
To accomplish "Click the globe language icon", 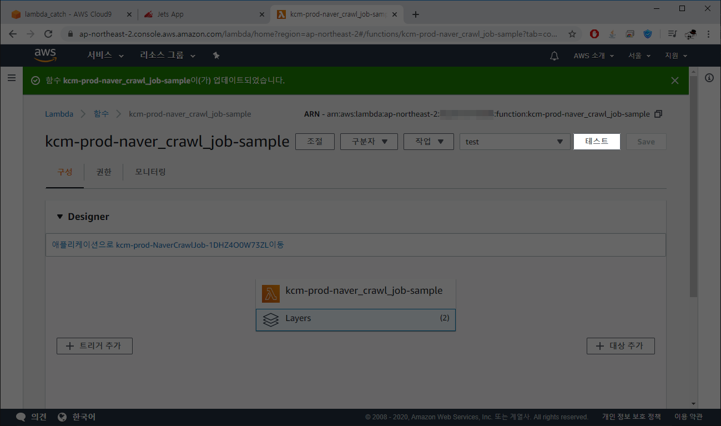I will (62, 417).
